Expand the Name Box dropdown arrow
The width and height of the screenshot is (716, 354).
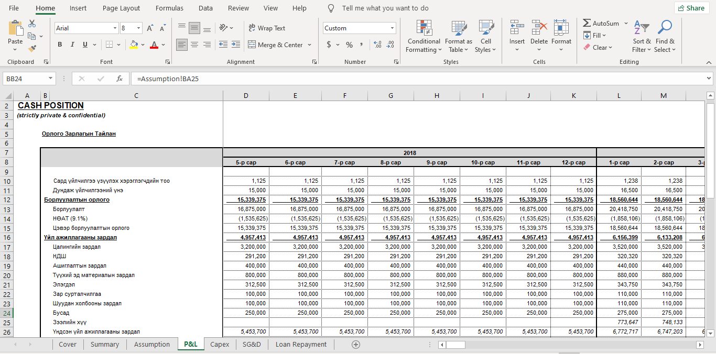pos(51,79)
